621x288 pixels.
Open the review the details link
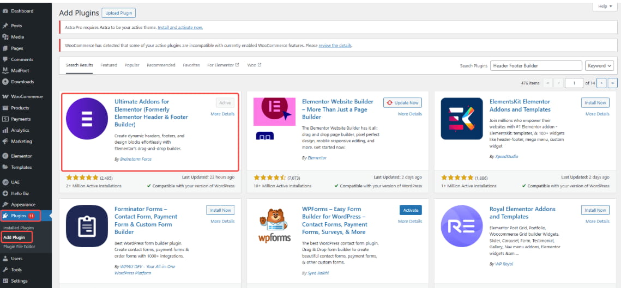[x=335, y=46]
